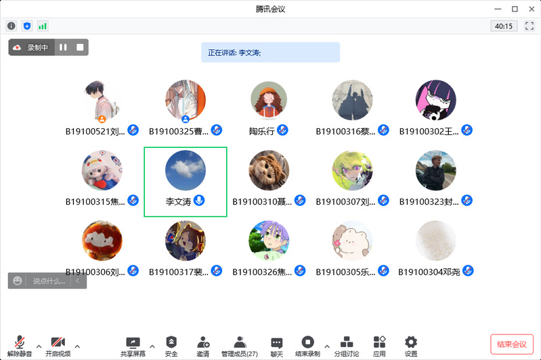The image size is (541, 360).
Task: Open the Chat (聊天) icon
Action: (277, 346)
